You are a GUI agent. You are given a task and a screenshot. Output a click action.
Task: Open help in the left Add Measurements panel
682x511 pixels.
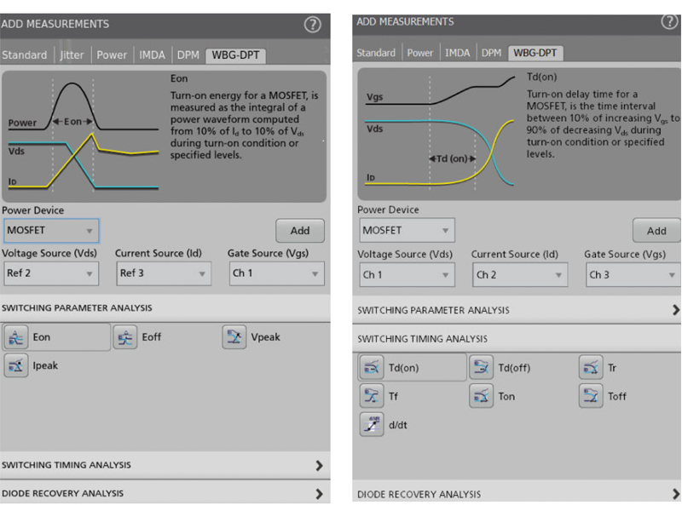pyautogui.click(x=312, y=25)
